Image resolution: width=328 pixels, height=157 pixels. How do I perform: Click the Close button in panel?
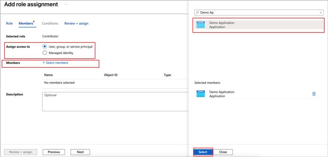coord(223,152)
